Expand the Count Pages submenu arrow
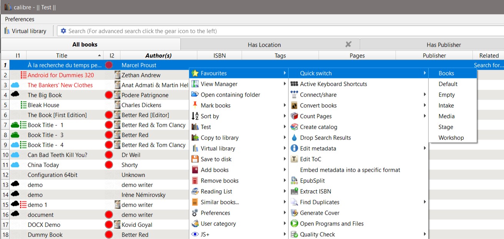Viewport: 504px width, 239px height. (425, 116)
